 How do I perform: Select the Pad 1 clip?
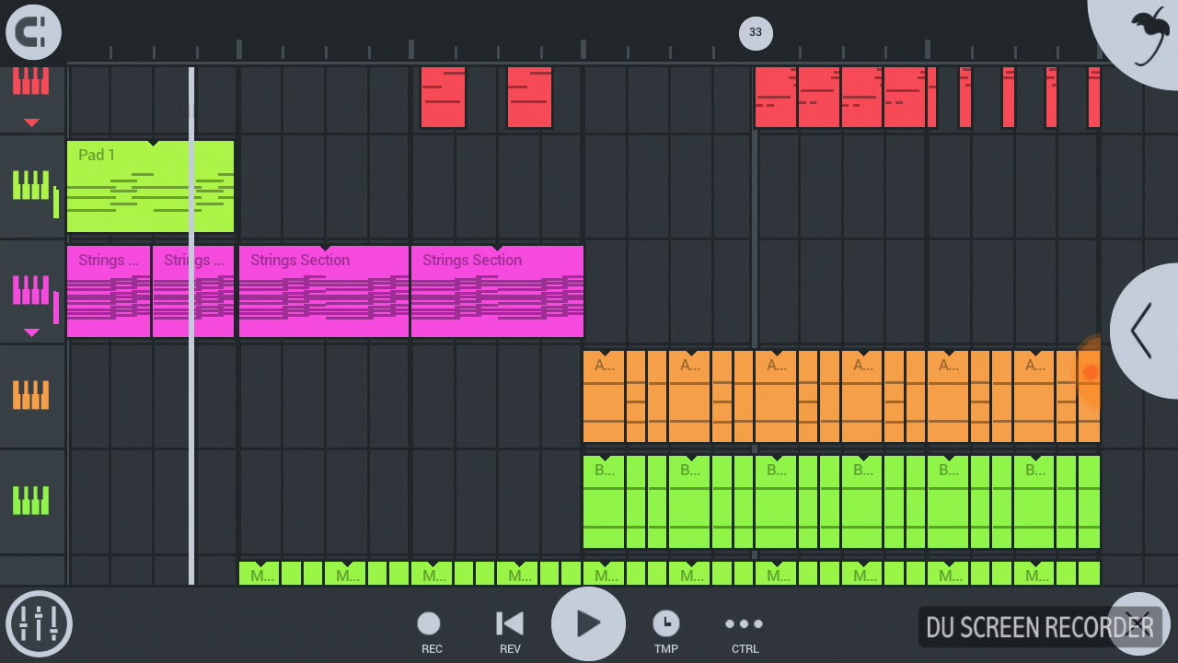pyautogui.click(x=150, y=186)
